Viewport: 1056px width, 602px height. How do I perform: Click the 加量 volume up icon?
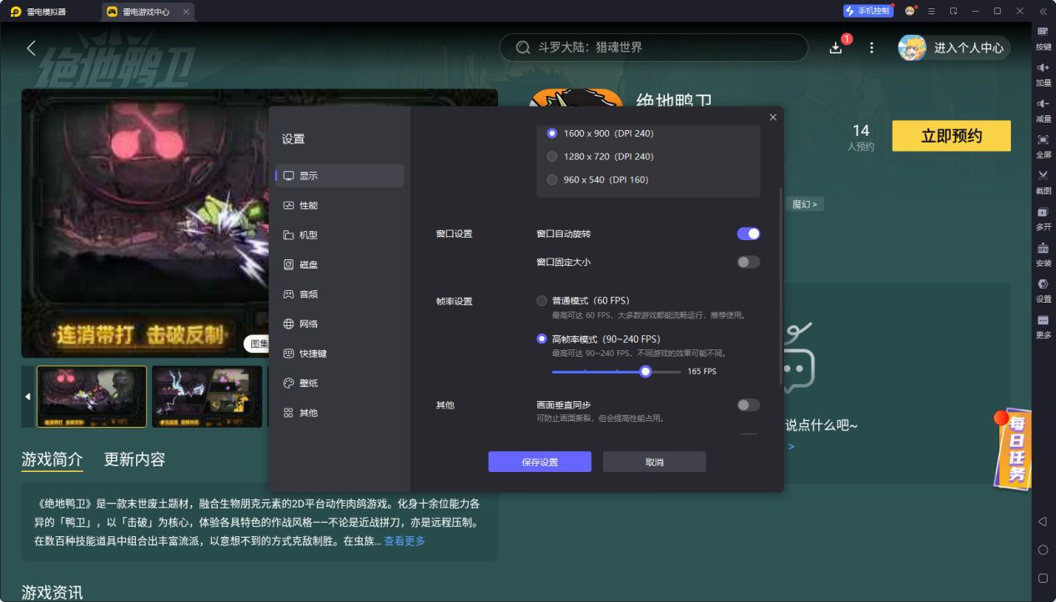(x=1043, y=67)
